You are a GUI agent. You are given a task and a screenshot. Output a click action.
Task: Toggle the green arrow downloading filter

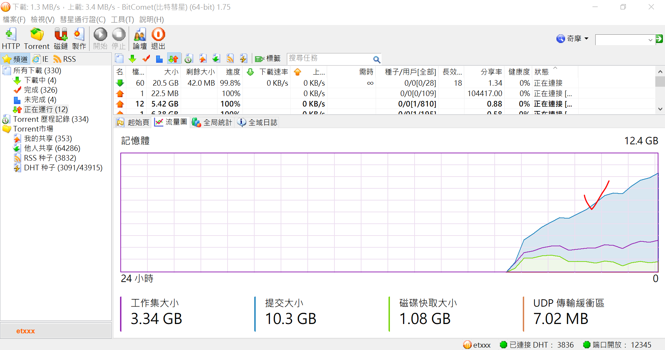132,59
